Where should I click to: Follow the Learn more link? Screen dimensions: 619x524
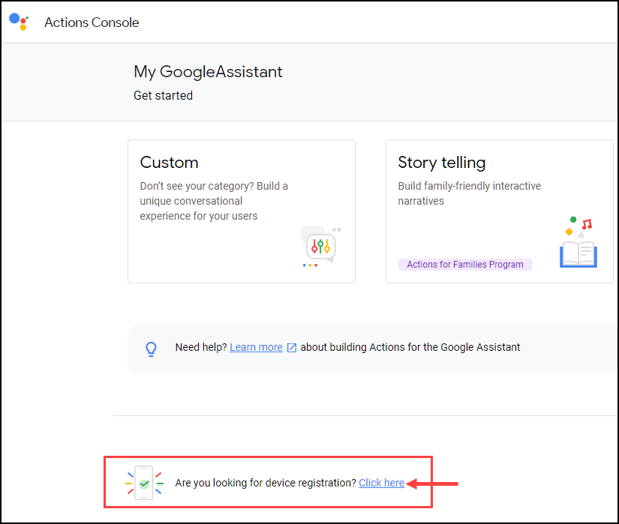[256, 347]
